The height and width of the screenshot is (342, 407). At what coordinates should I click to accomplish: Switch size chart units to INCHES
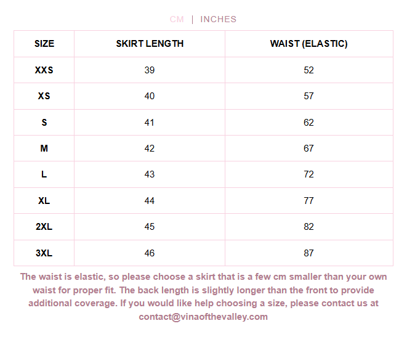coord(218,19)
